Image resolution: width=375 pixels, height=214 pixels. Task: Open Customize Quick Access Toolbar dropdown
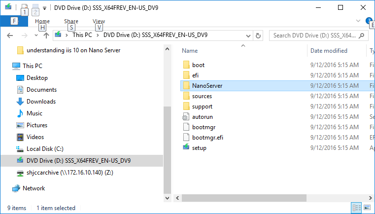coord(44,8)
